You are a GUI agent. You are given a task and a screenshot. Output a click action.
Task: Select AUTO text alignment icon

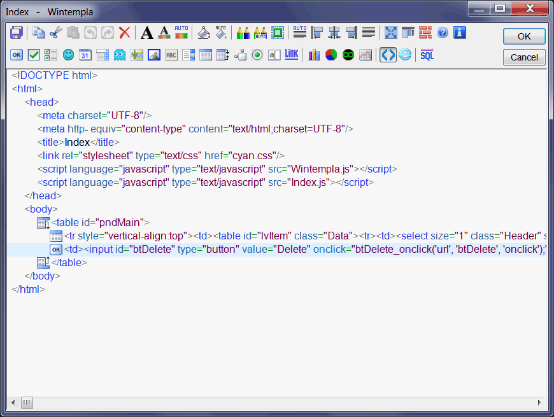click(300, 33)
